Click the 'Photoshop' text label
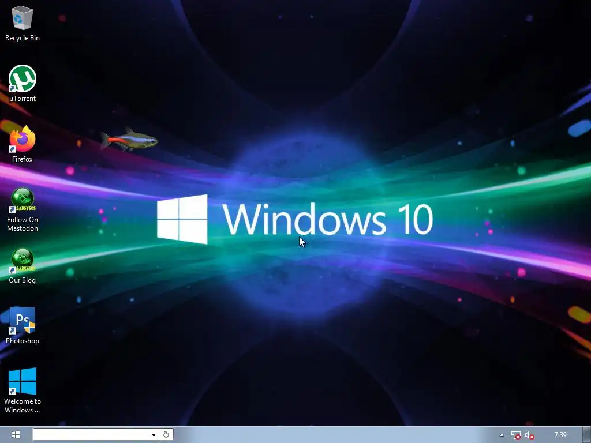 tap(23, 341)
